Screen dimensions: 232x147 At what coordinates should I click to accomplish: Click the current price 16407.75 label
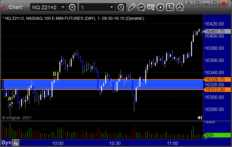217,31
